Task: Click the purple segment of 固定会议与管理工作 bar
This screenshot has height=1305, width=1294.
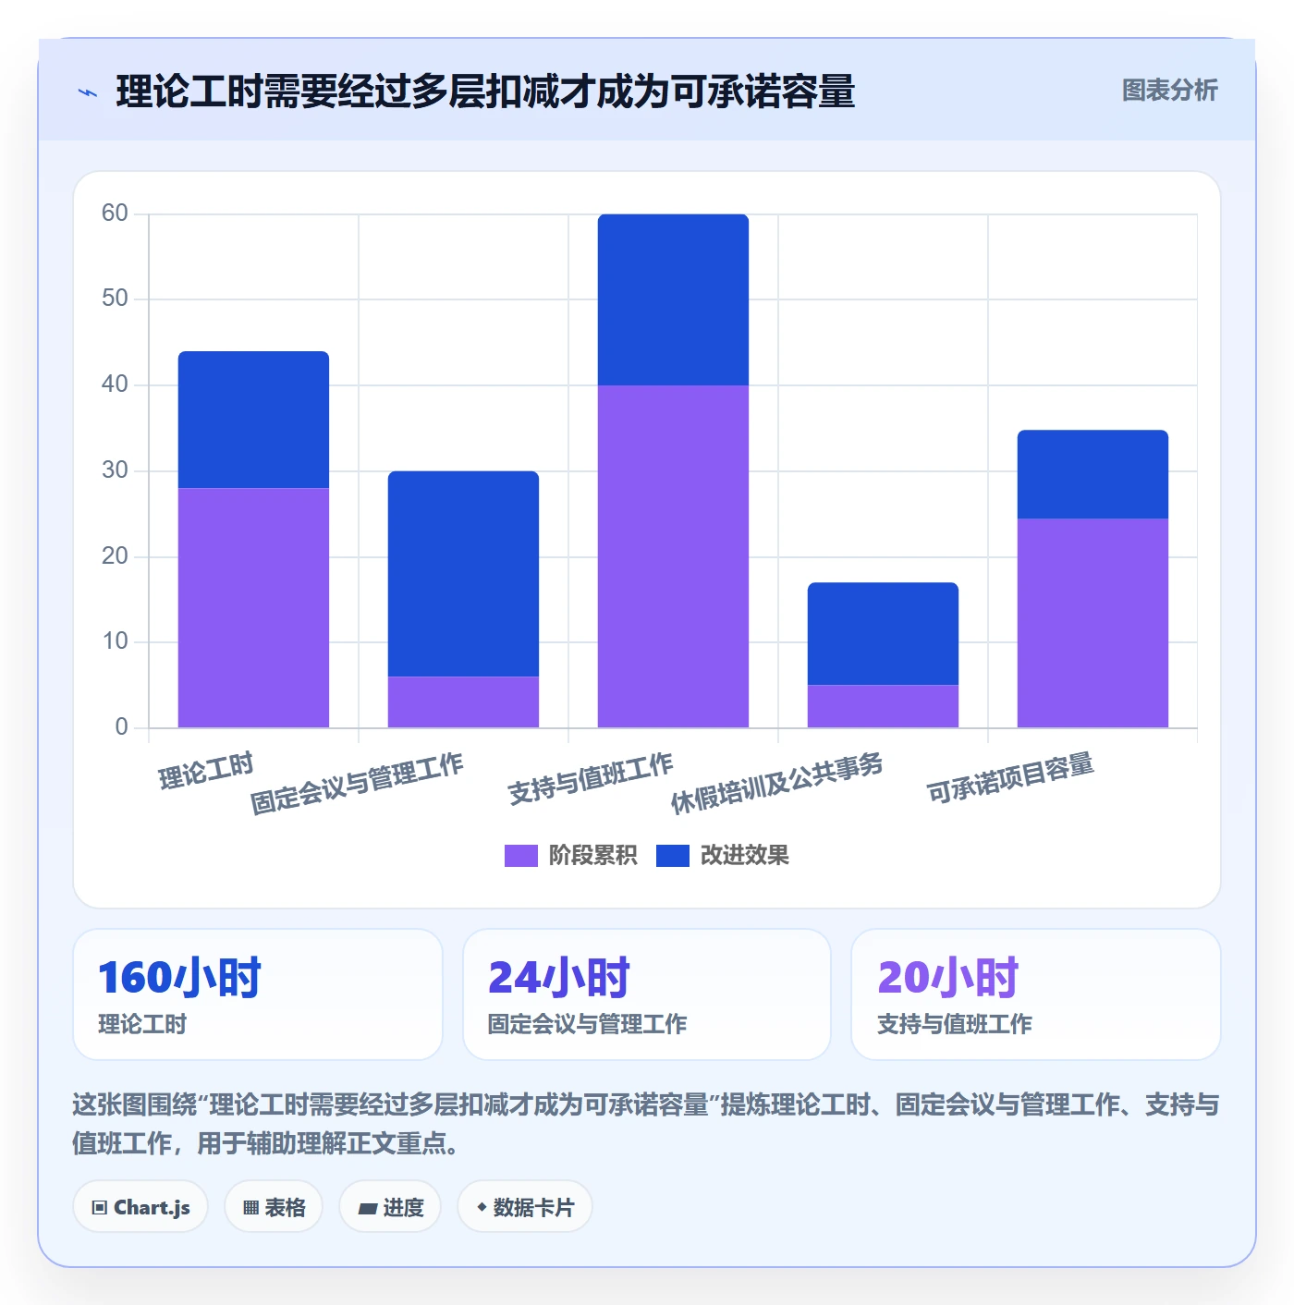Action: pyautogui.click(x=463, y=702)
